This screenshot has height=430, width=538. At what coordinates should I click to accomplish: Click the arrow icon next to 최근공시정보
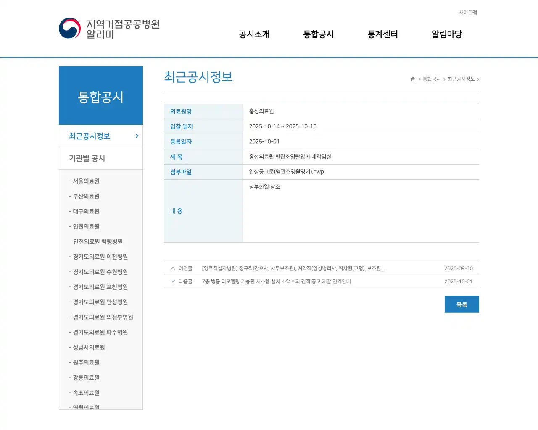tap(137, 136)
